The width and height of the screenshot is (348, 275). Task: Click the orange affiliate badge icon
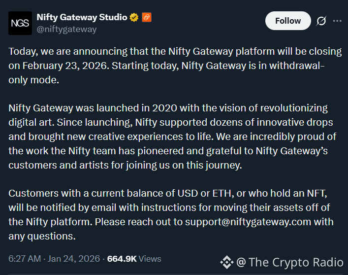(146, 17)
